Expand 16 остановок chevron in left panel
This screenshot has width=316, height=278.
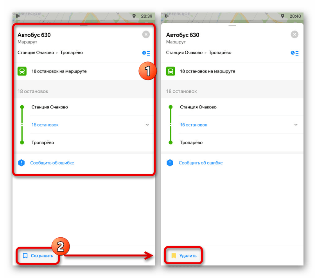(147, 125)
